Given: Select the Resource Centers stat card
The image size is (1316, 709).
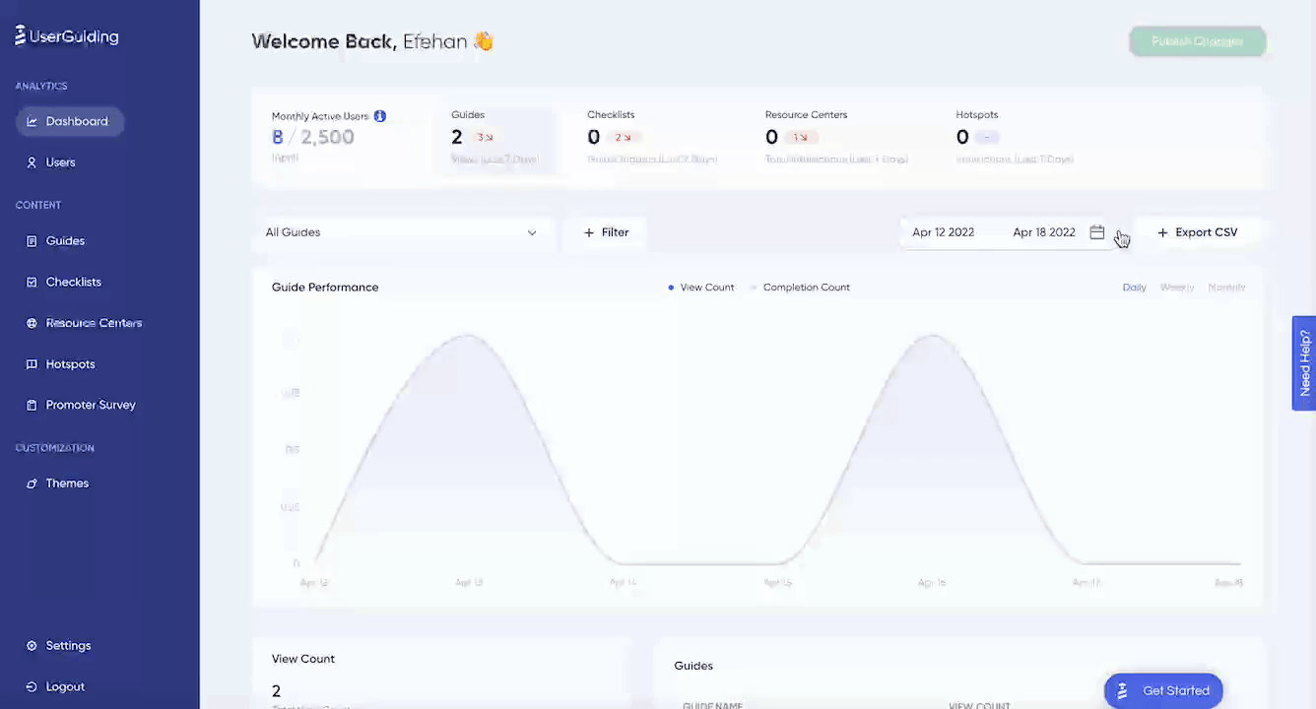Looking at the screenshot, I should pos(835,138).
